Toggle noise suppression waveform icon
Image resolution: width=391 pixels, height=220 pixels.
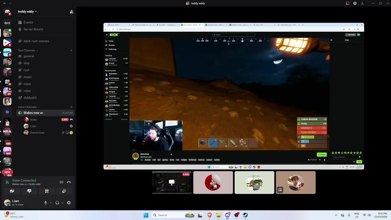(61, 182)
